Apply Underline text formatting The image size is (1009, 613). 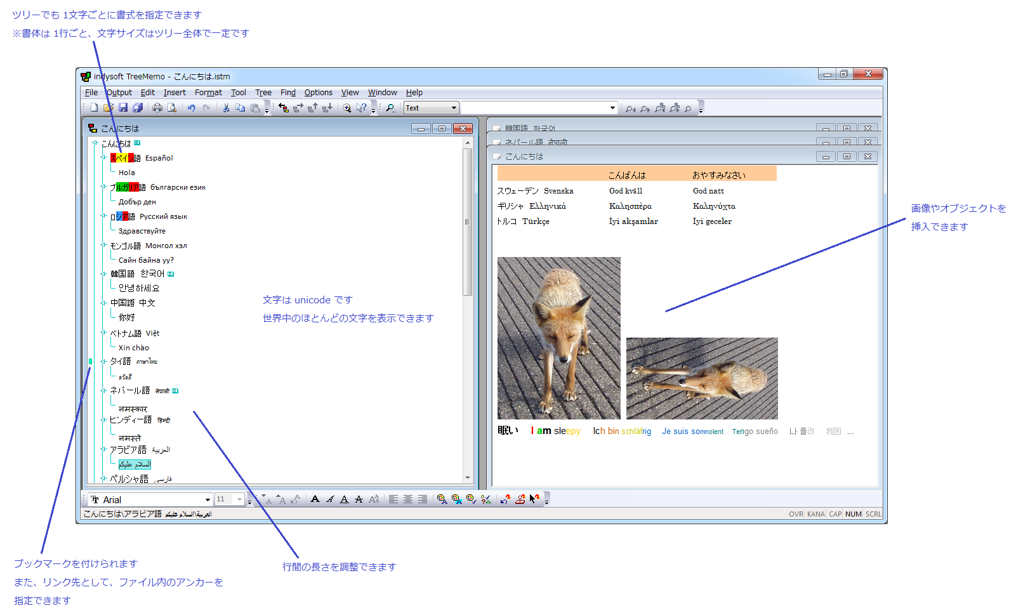(345, 499)
